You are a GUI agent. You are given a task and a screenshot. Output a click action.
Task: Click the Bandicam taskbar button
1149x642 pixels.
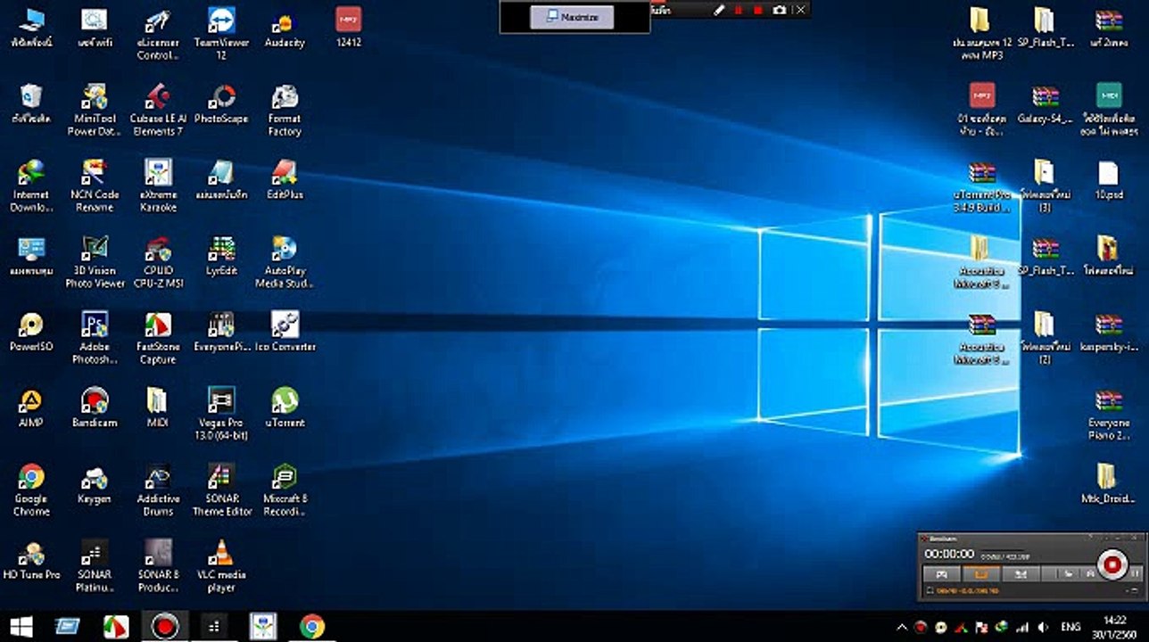164,626
